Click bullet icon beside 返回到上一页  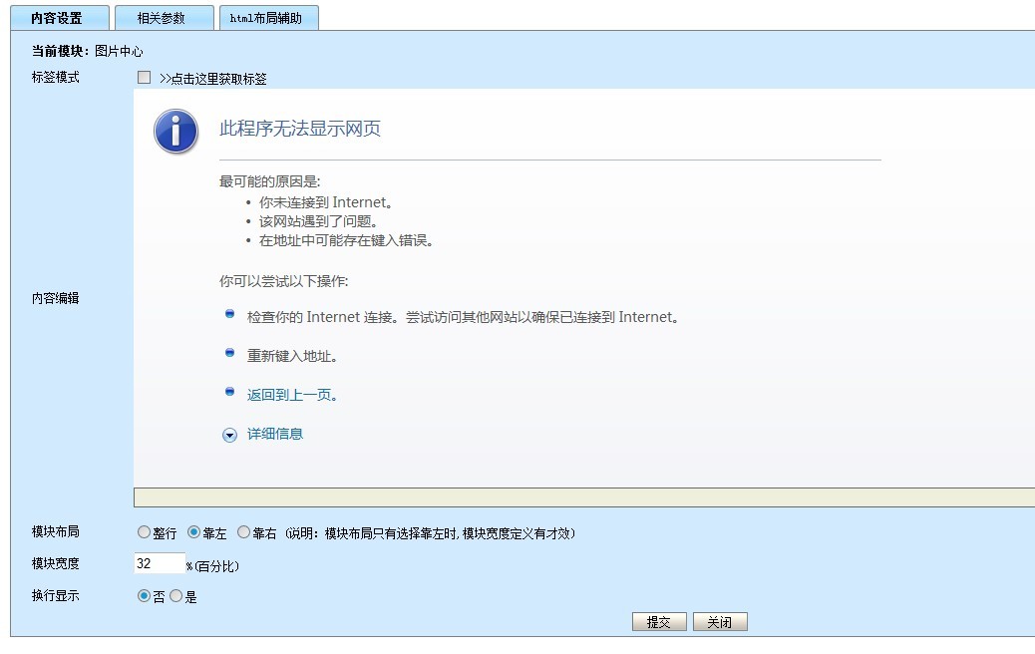(230, 392)
